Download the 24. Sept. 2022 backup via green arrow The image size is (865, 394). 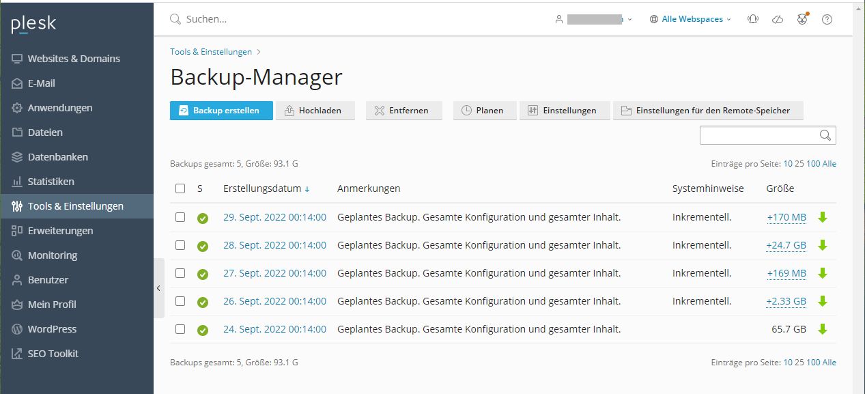coord(823,329)
